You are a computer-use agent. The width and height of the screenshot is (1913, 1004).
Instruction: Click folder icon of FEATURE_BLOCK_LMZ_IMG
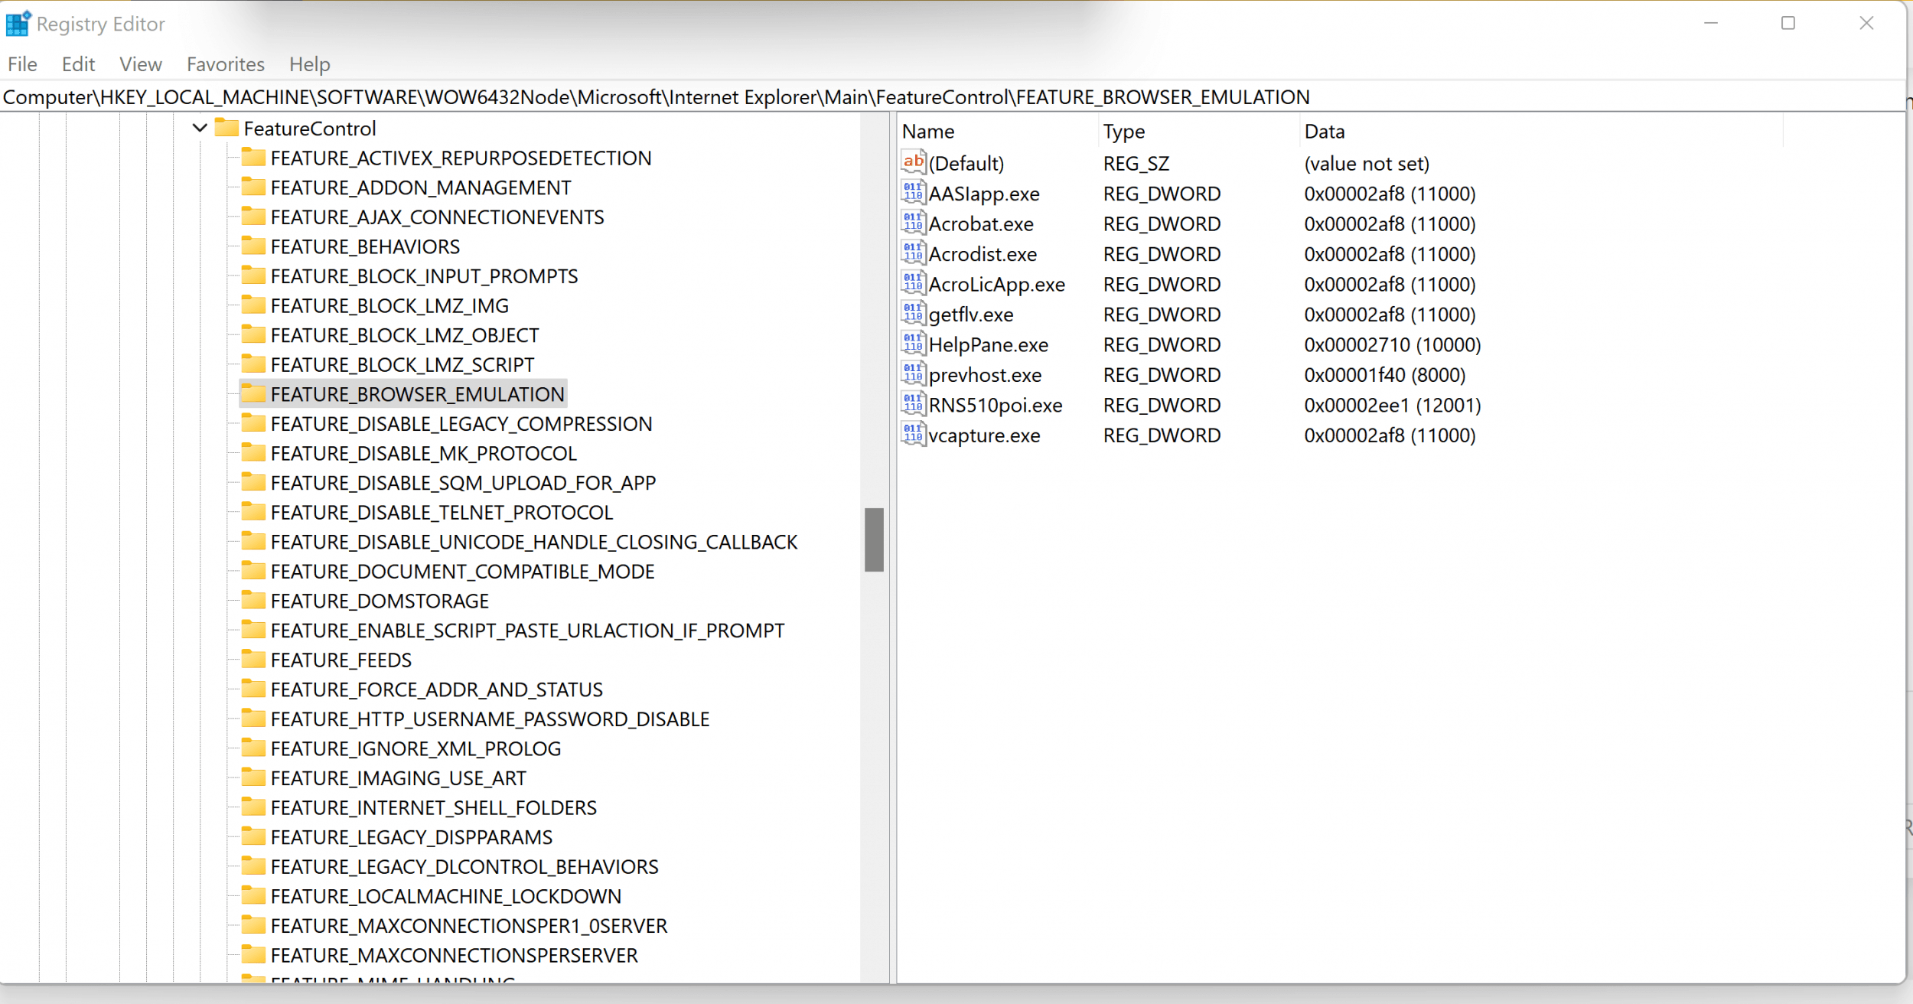coord(253,305)
